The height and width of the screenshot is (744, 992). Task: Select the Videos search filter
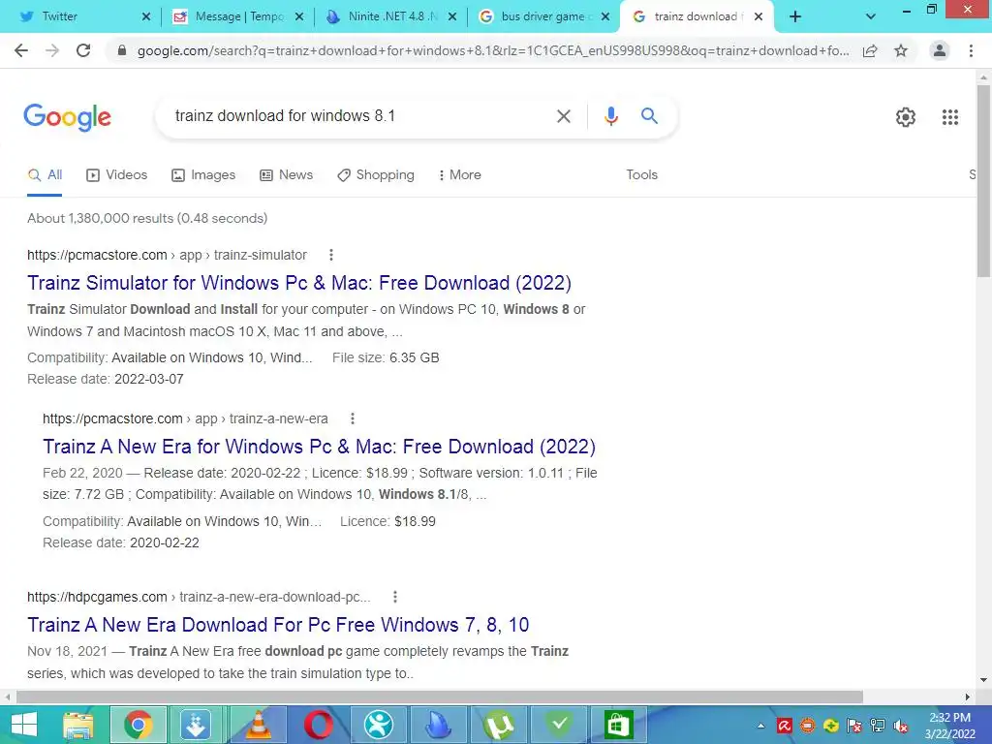117,175
